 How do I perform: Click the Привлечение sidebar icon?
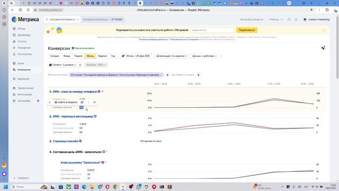14,88
